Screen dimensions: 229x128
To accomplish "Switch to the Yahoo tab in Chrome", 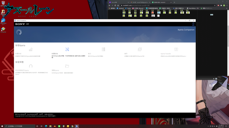I will (x=118, y=2).
